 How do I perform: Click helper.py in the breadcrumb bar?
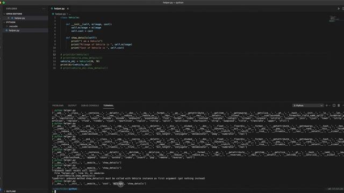coord(60,14)
